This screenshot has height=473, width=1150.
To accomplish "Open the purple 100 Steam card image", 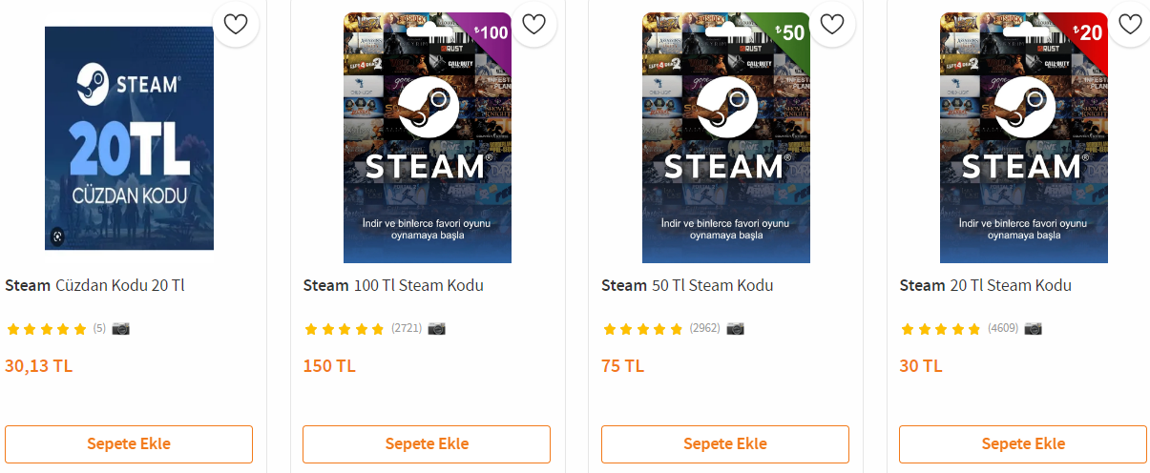I will pyautogui.click(x=428, y=138).
